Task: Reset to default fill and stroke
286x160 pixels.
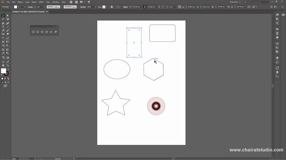Action: (x=2, y=75)
